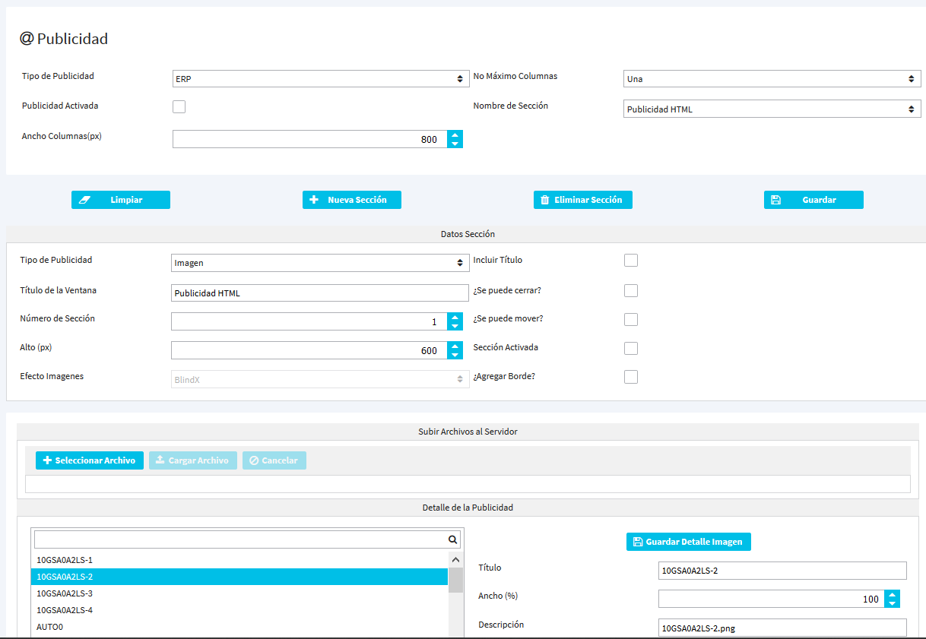Decrease the Ancho (%) value with the down arrow
The width and height of the screenshot is (926, 639).
(893, 603)
